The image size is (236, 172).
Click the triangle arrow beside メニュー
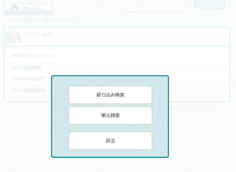tap(201, 3)
